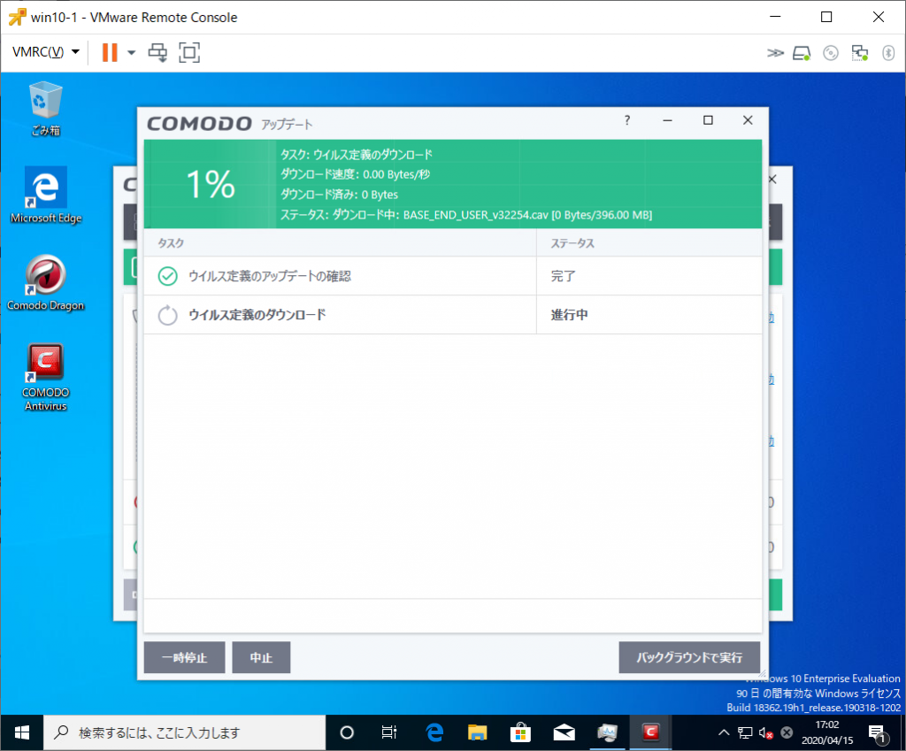Maximize the COMODO update dialog
This screenshot has width=906, height=751.
[x=708, y=120]
